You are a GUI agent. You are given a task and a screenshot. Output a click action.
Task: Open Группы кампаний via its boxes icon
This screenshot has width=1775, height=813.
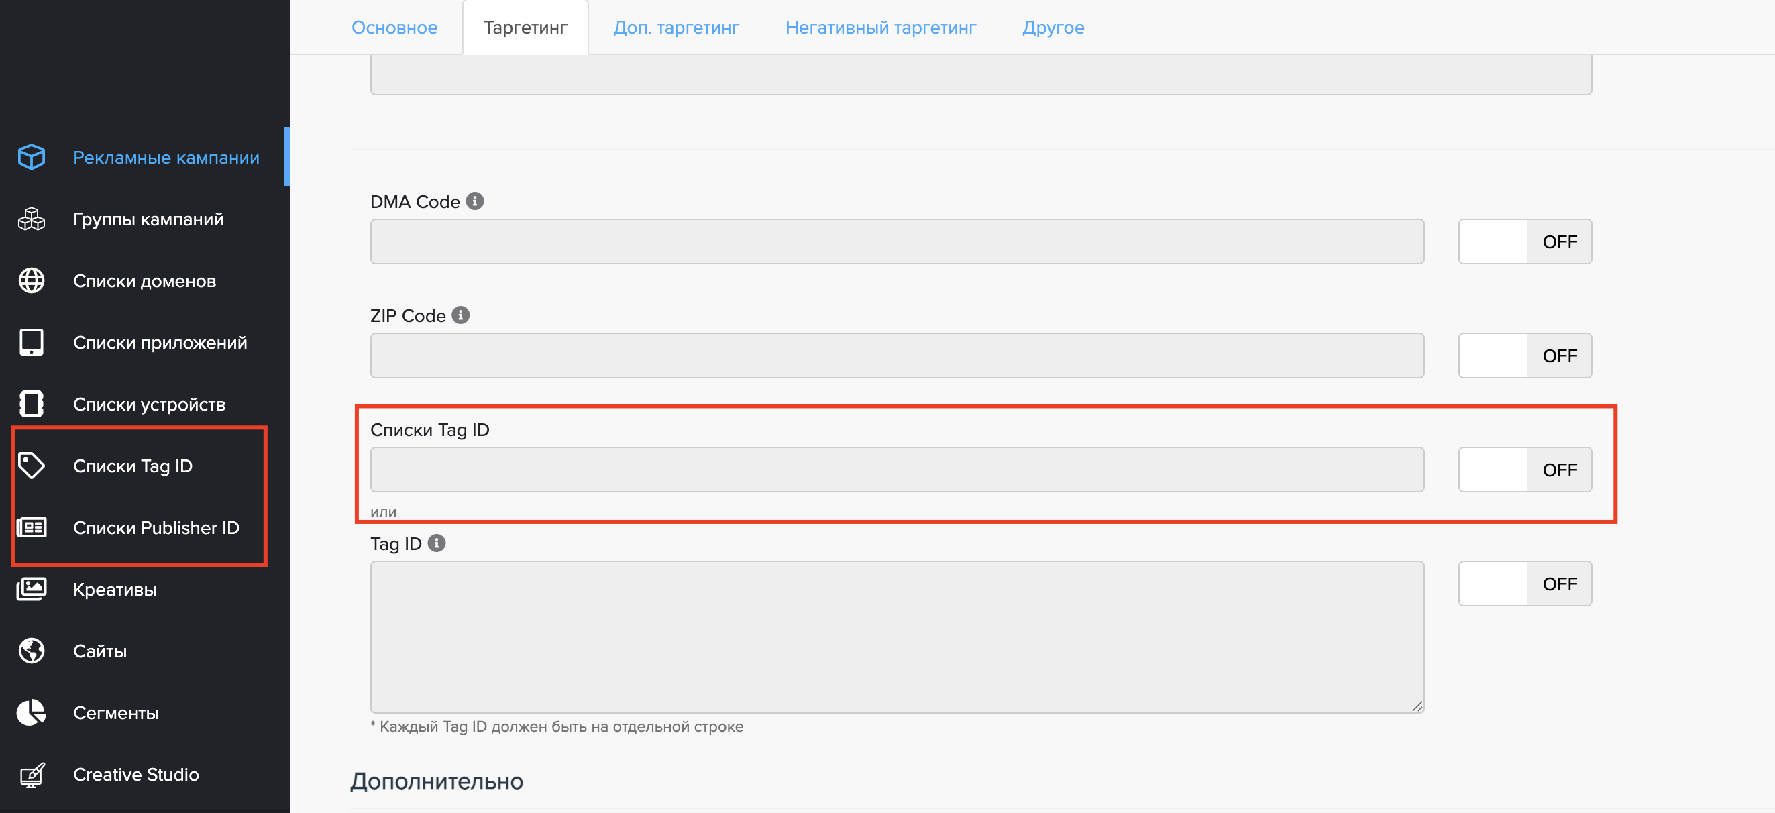pyautogui.click(x=32, y=219)
